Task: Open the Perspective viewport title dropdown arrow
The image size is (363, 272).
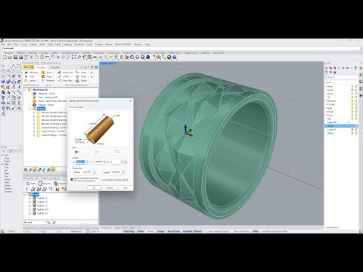Action: tap(115, 63)
